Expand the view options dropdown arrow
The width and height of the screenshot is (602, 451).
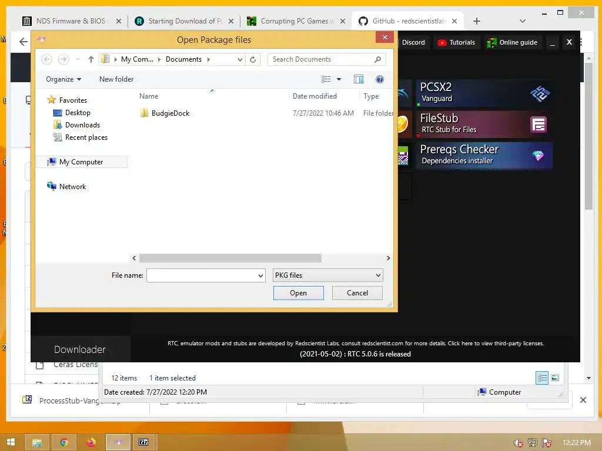coord(339,79)
